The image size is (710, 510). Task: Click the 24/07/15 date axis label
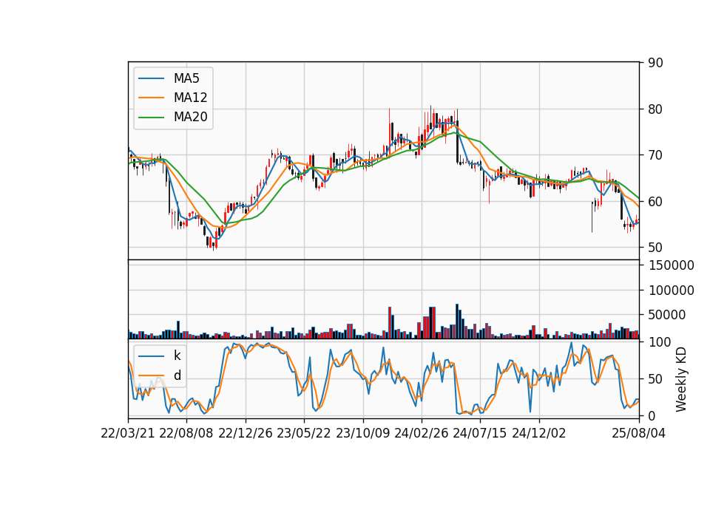[480, 434]
